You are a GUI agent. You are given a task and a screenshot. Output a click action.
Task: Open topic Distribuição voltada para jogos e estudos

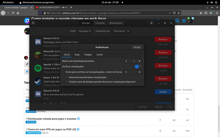[52, 119]
